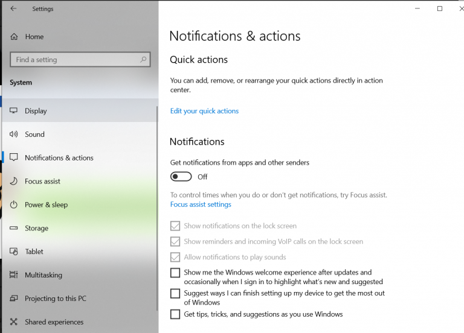
Task: Select Multitasking in the sidebar
Action: pos(79,275)
